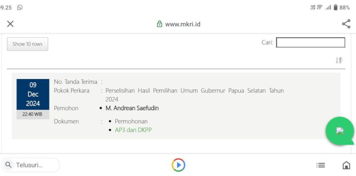Tap the WhatsApp notification icon in status bar
356x176 pixels.
pyautogui.click(x=20, y=8)
